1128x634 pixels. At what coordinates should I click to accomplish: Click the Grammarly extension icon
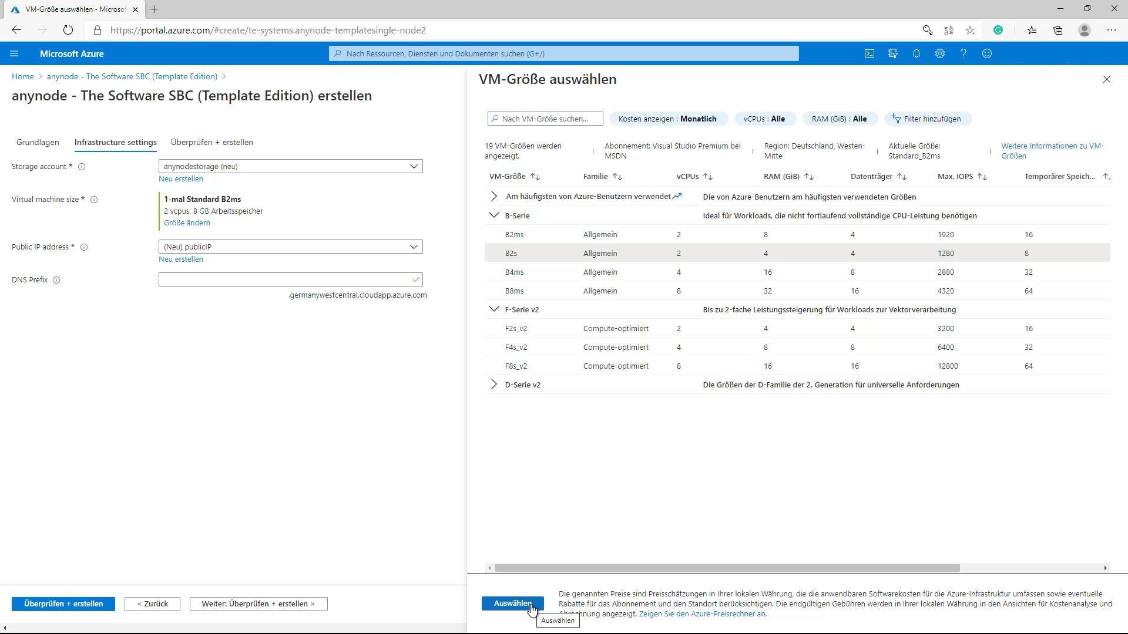[x=998, y=30]
